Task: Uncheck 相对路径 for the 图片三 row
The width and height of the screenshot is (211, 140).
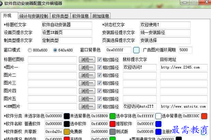Action: tap(100, 83)
